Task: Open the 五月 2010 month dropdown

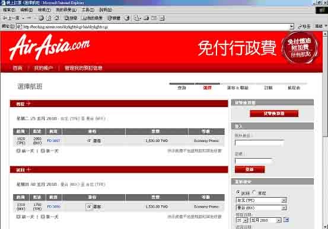Action: point(266,220)
